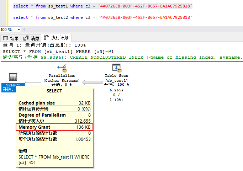Open the 100 % zoom dropdown
The height and width of the screenshot is (171, 243).
[18, 30]
